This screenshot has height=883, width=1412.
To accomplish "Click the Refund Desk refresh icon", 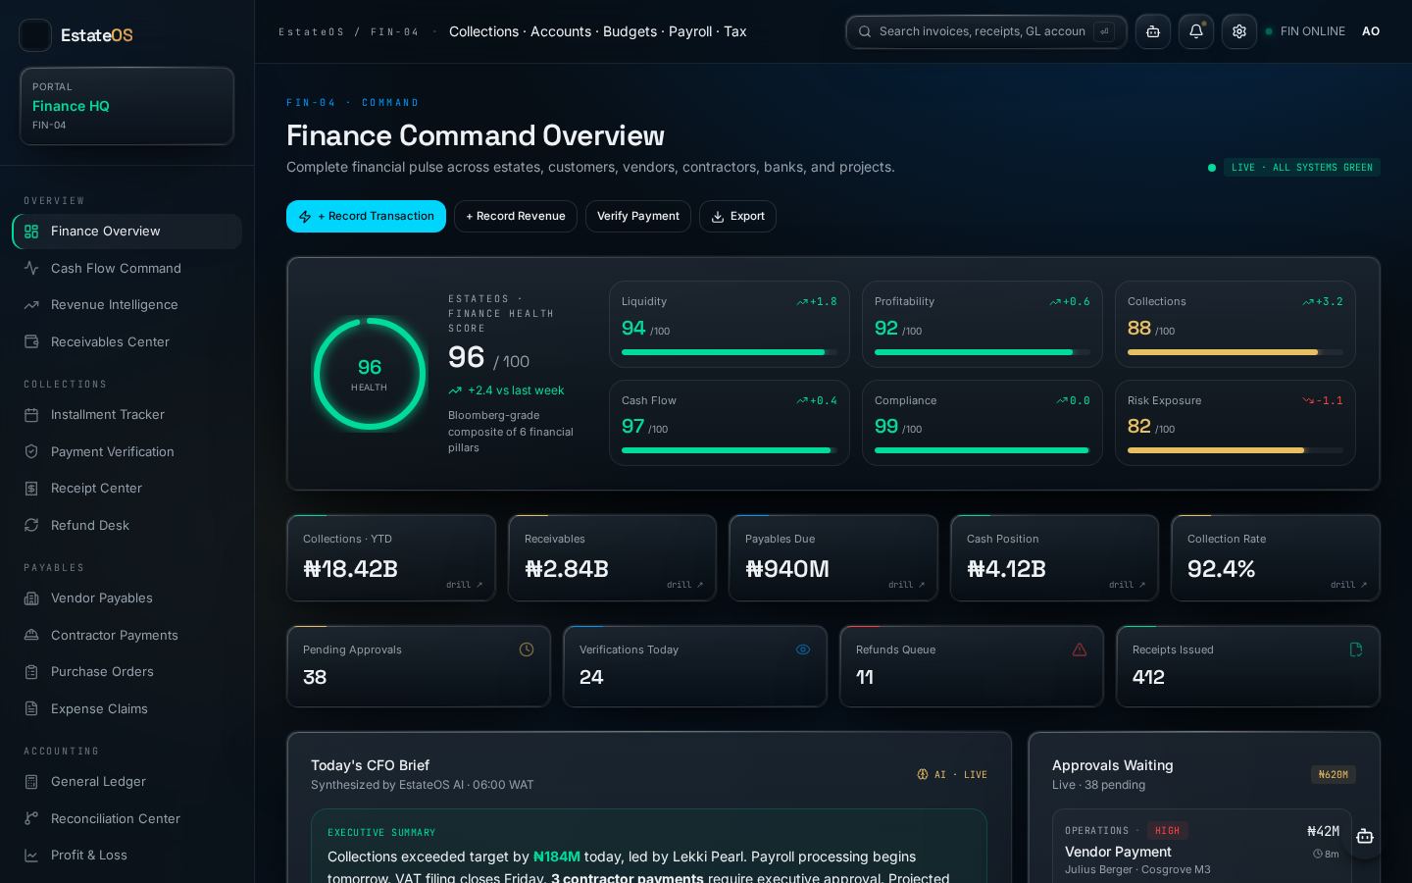I will (x=31, y=525).
